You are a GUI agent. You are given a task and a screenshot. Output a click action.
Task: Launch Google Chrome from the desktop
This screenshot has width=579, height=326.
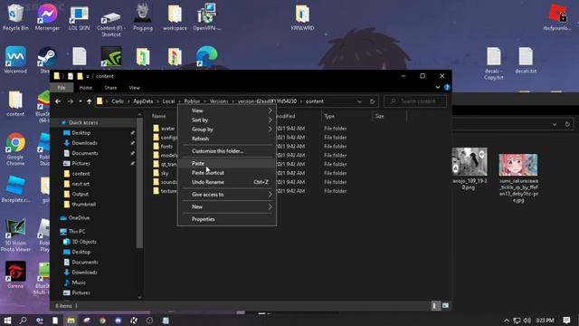point(15,149)
